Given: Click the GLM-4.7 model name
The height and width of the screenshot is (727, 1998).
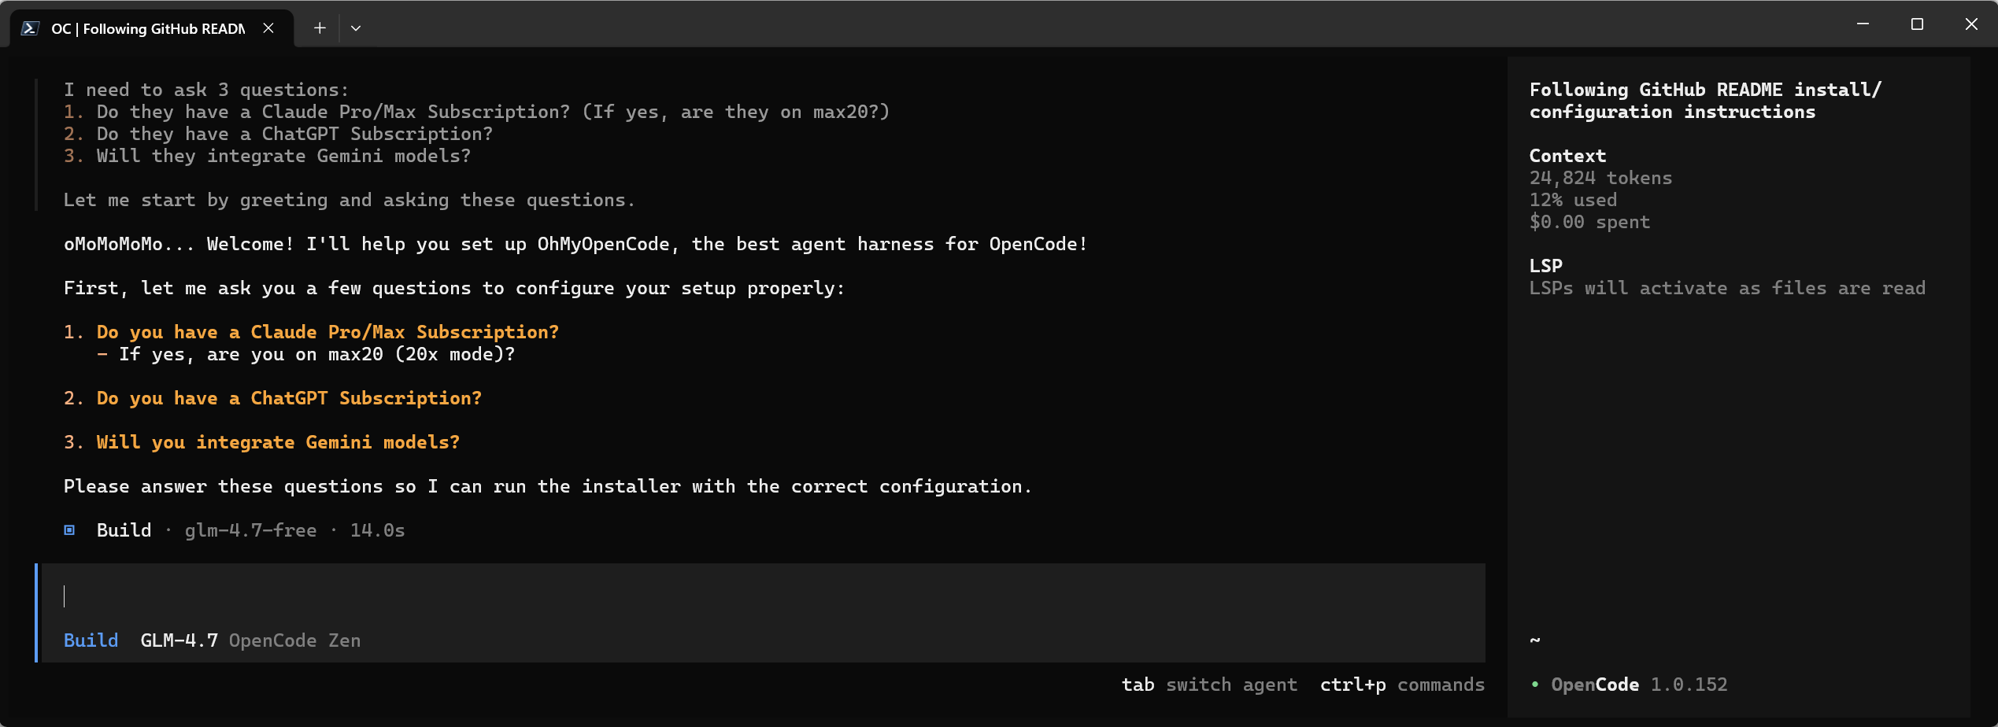Looking at the screenshot, I should click(179, 640).
